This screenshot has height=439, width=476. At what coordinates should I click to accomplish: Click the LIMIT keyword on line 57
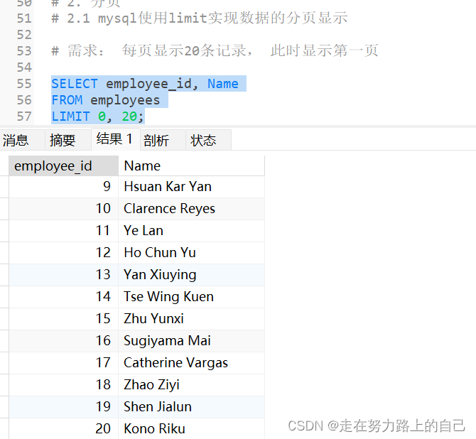click(x=71, y=116)
